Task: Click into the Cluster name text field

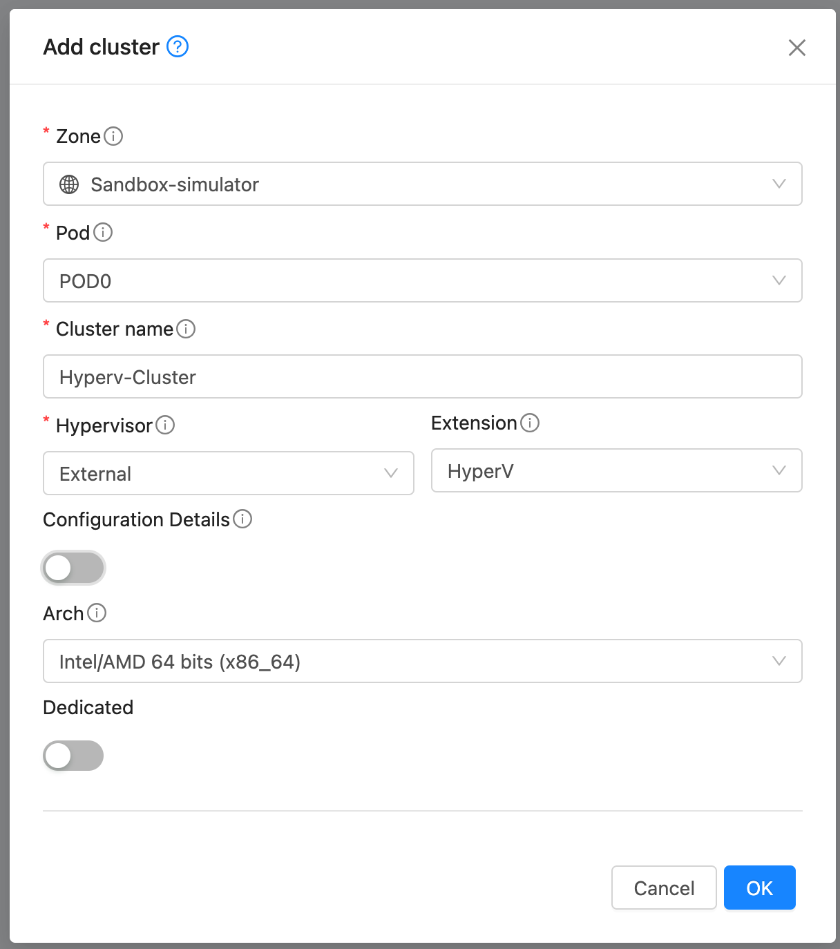Action: coord(422,376)
